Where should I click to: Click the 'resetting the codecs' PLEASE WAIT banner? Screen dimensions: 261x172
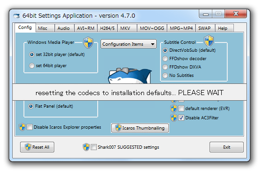tap(130, 92)
